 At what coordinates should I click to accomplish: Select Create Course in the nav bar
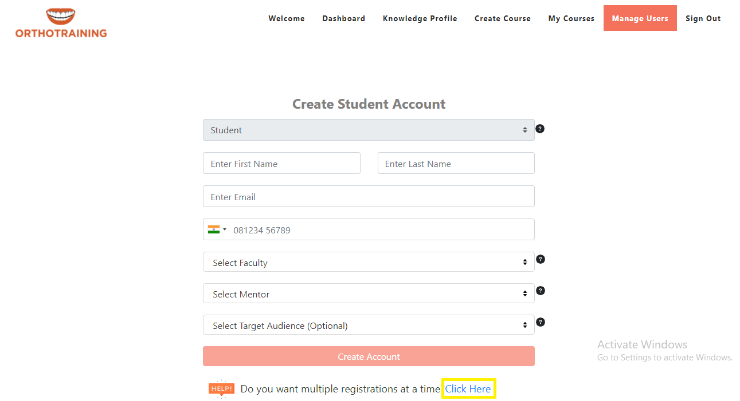[502, 18]
